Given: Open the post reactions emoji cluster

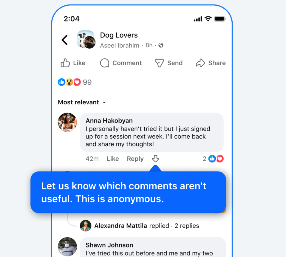Looking at the screenshot, I should [x=69, y=82].
